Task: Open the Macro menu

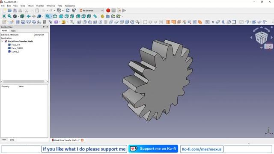Action: 30,6
